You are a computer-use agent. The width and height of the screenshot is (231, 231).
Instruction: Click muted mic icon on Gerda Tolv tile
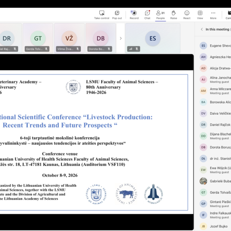click(x=46, y=49)
